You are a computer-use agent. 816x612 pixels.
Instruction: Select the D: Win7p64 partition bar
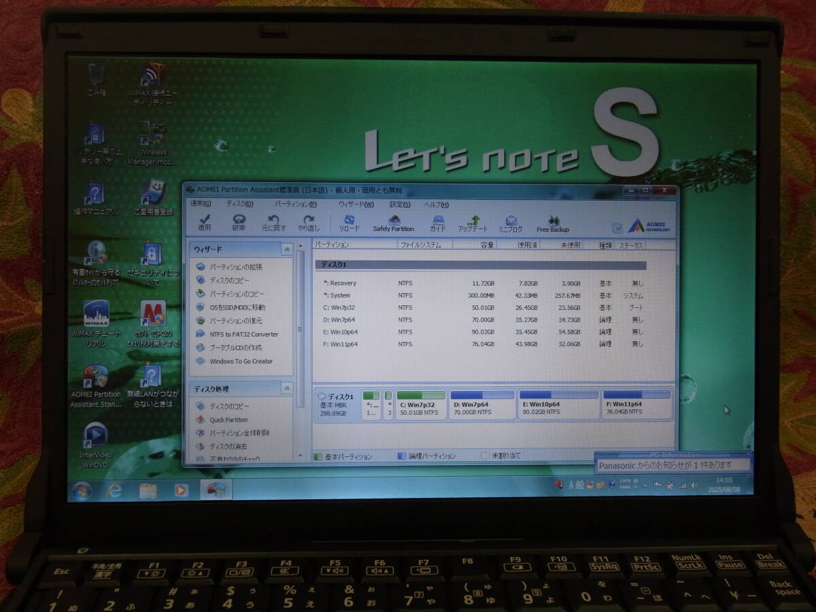pyautogui.click(x=482, y=404)
